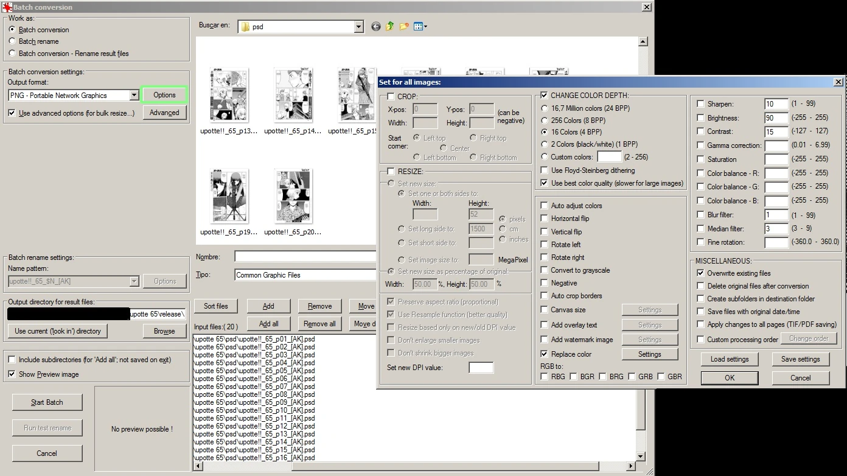Open the Advanced settings button

[164, 113]
